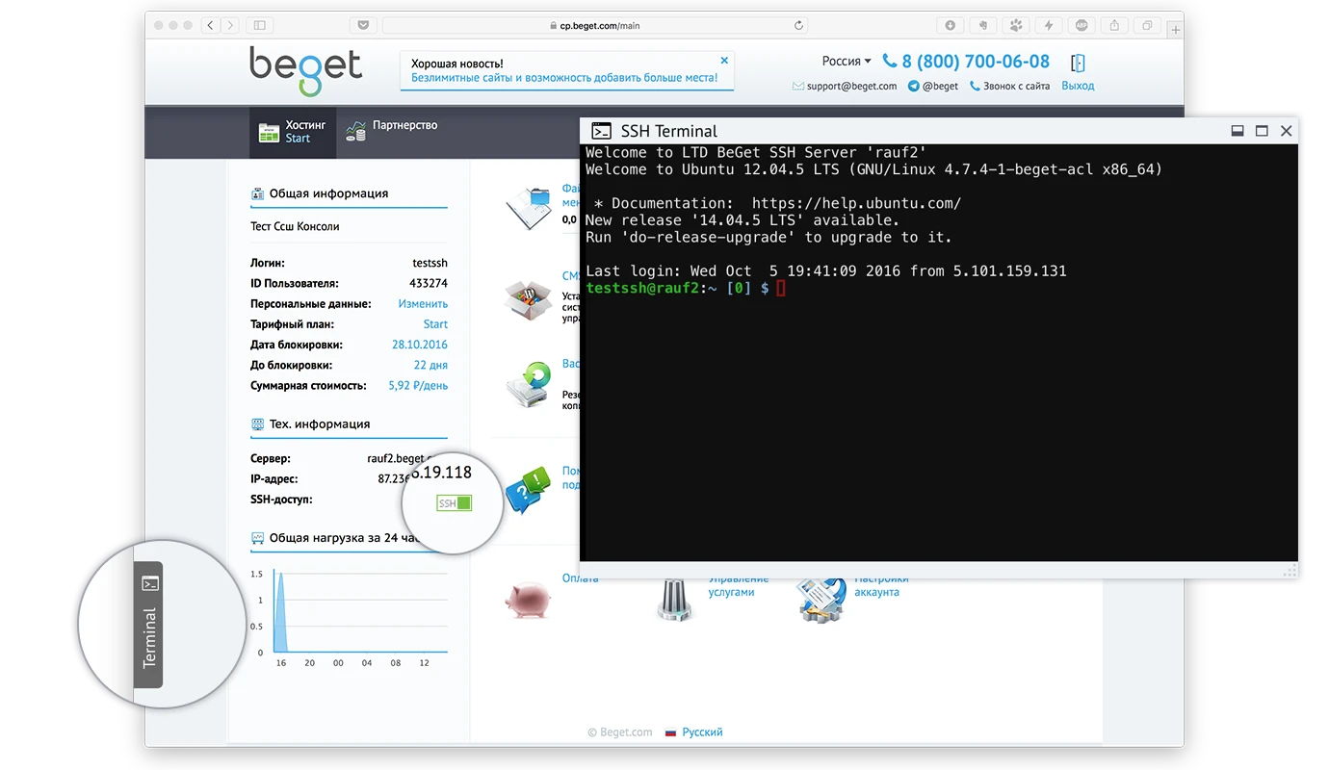1329x770 pixels.
Task: Switch language via Русский link
Action: (702, 732)
